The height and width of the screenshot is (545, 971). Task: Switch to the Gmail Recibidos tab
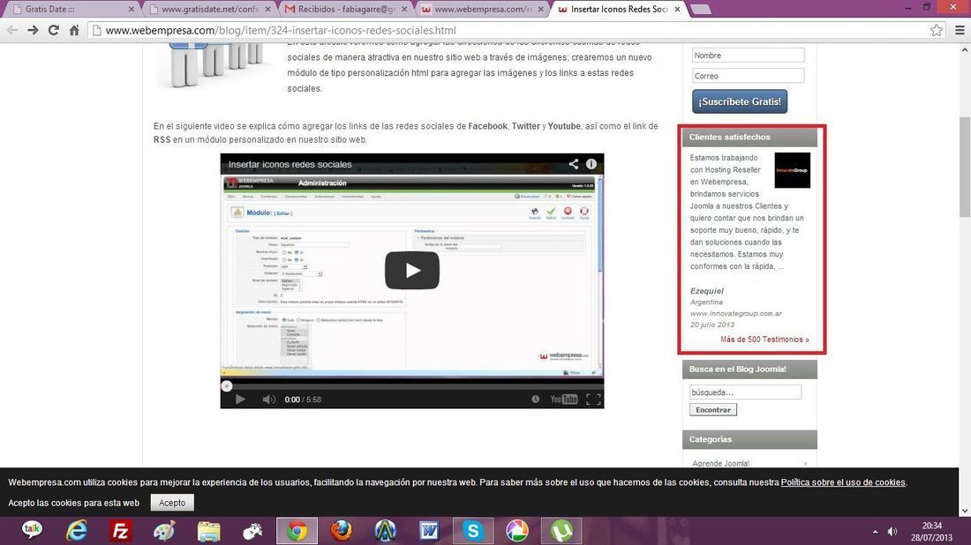pyautogui.click(x=345, y=10)
